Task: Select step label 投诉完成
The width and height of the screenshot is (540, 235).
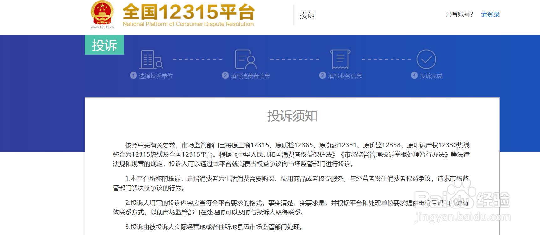Action: (431, 76)
